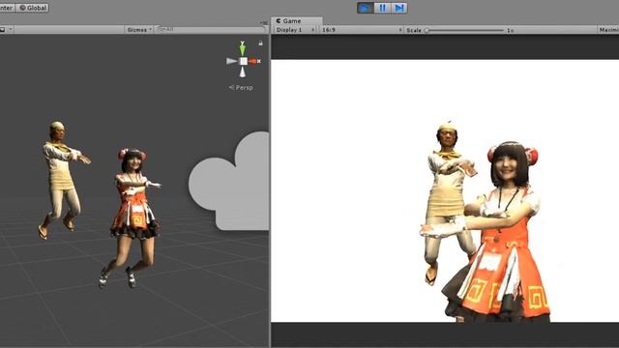Toggle the Center pivot button

point(7,8)
